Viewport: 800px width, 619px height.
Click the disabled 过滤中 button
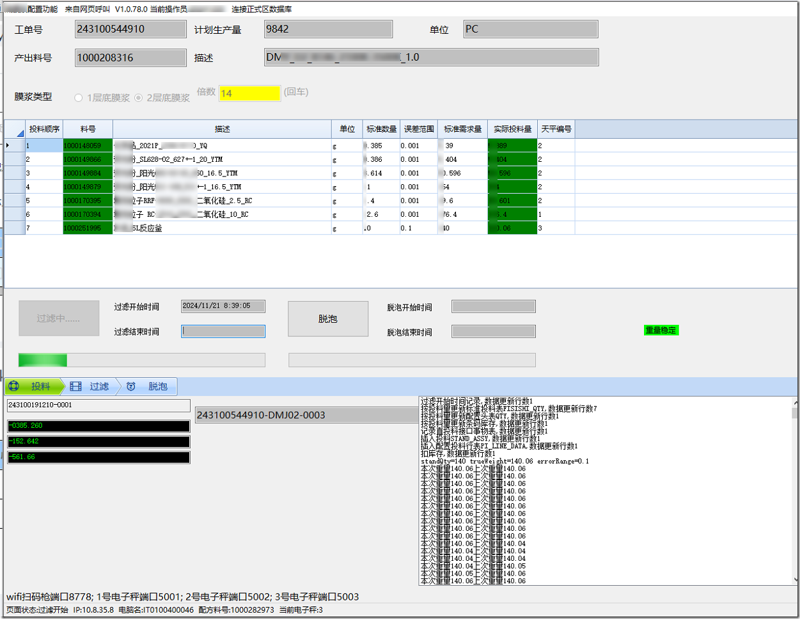click(x=59, y=318)
